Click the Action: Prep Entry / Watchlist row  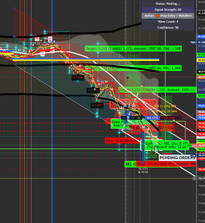pyautogui.click(x=168, y=16)
